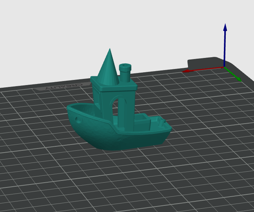Click the blue Z axis arrow

pos(225,45)
